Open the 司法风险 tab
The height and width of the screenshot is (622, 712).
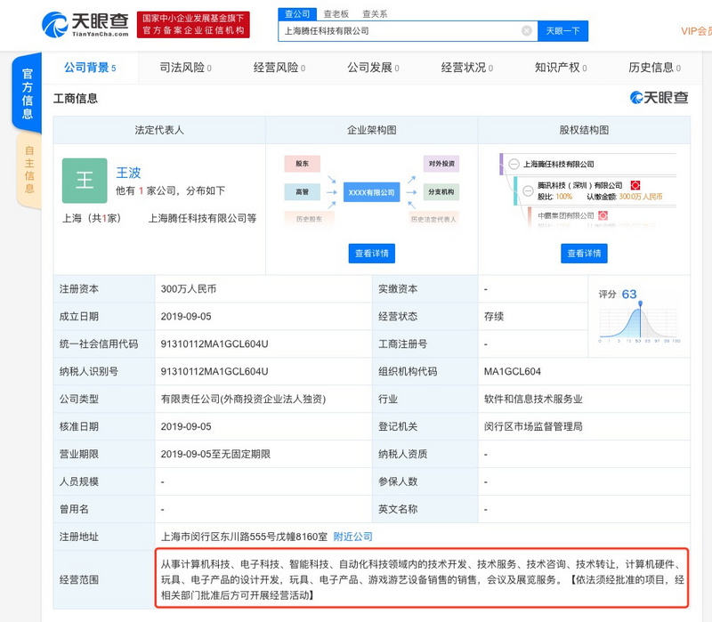(185, 68)
